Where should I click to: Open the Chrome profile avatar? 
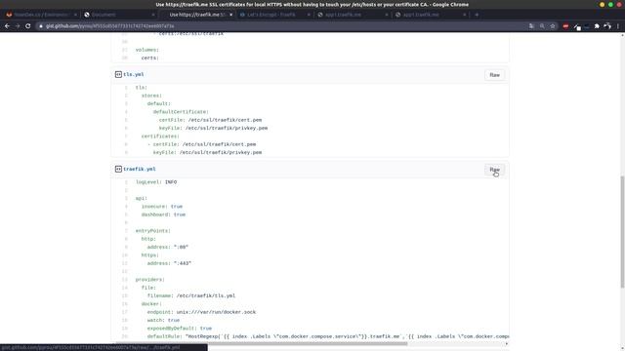(x=607, y=26)
